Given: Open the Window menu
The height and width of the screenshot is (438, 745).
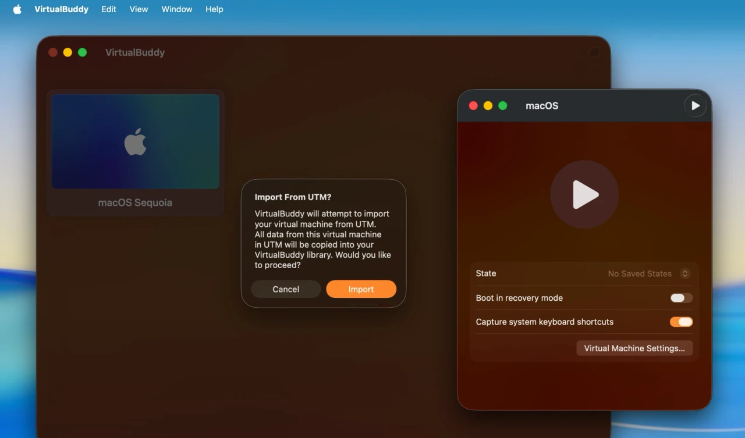Looking at the screenshot, I should pyautogui.click(x=176, y=9).
